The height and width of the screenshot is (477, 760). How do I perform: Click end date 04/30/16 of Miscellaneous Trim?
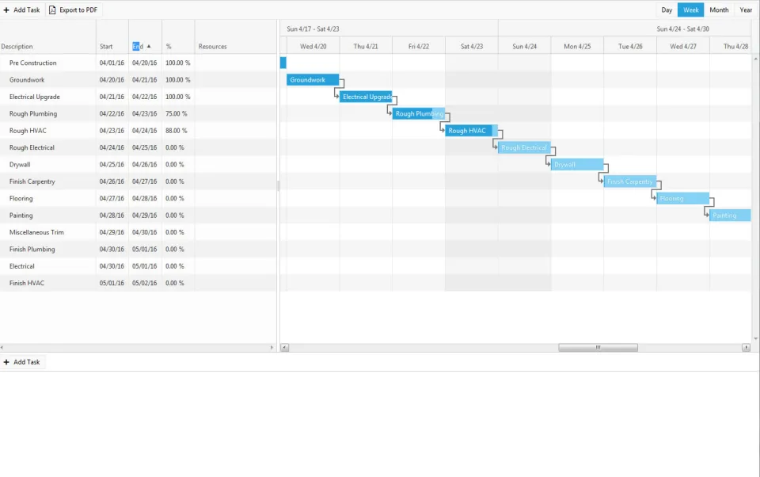coord(144,232)
